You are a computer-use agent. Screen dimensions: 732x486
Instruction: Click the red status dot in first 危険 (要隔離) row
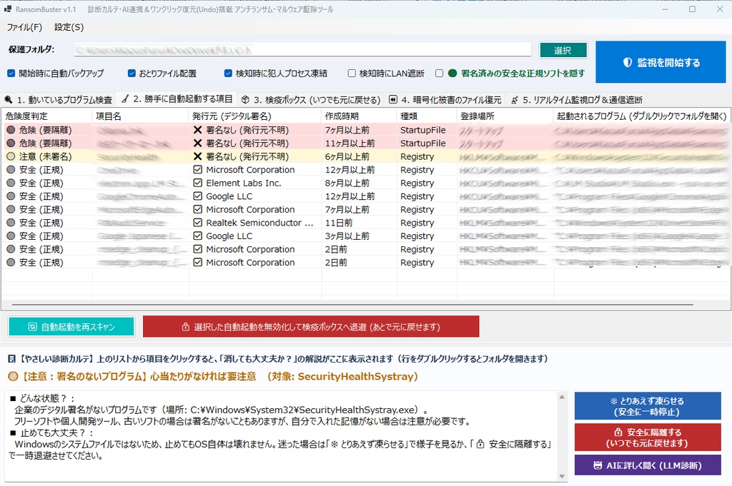pyautogui.click(x=11, y=130)
